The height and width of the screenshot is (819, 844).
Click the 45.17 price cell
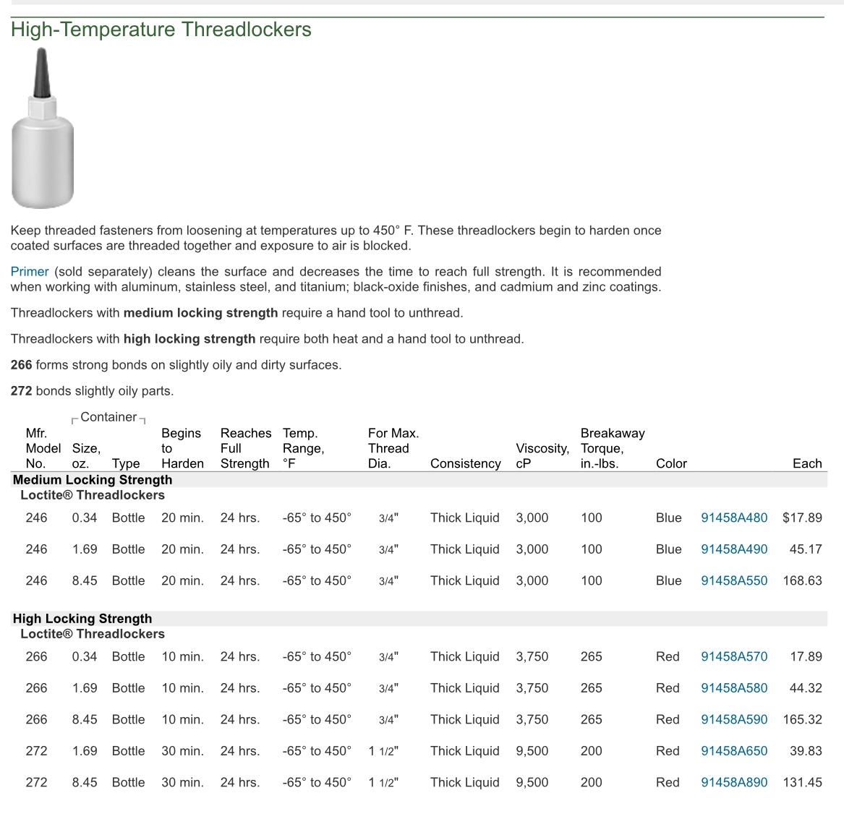tap(806, 549)
